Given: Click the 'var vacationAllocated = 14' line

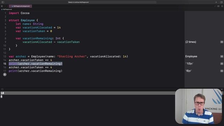Looking at the screenshot, I should pyautogui.click(x=38, y=27).
